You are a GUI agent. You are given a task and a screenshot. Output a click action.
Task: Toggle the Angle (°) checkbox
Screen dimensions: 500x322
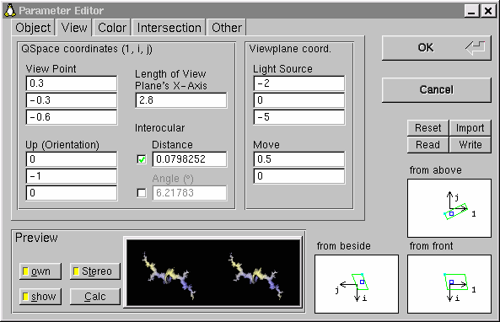pyautogui.click(x=142, y=193)
